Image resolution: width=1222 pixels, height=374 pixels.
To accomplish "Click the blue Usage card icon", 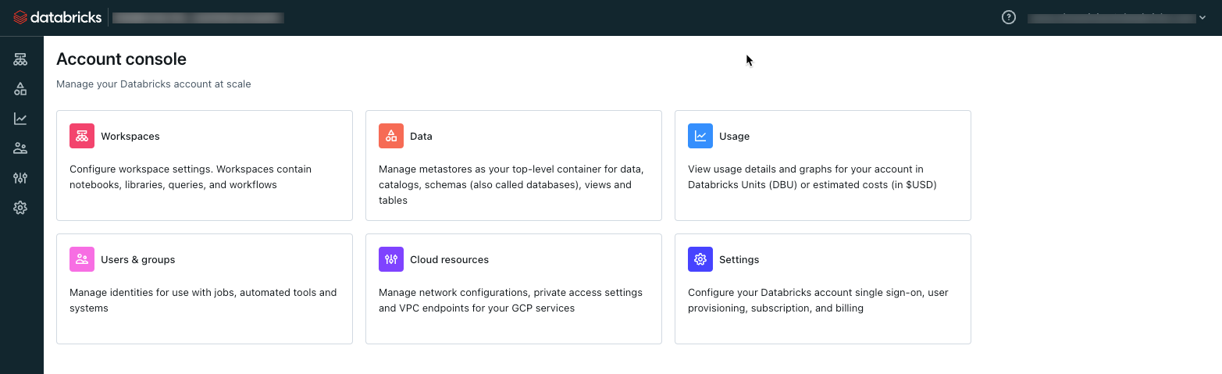I will coord(700,136).
